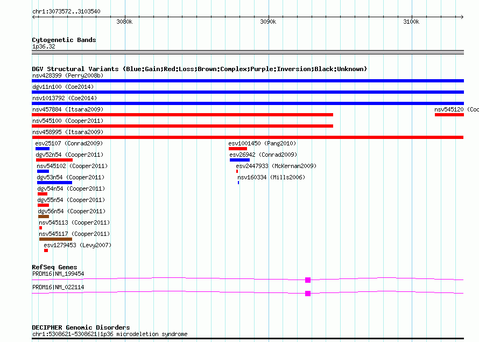Click the chr1:3073572..3103540 coordinate label
Image resolution: width=479 pixels, height=342 pixels.
66,11
